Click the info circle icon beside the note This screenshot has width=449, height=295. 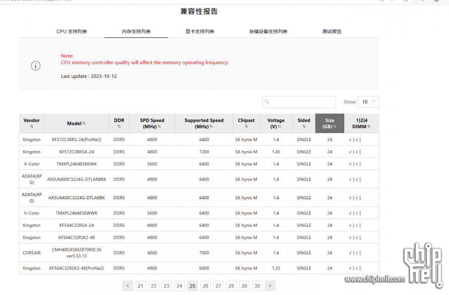point(36,66)
